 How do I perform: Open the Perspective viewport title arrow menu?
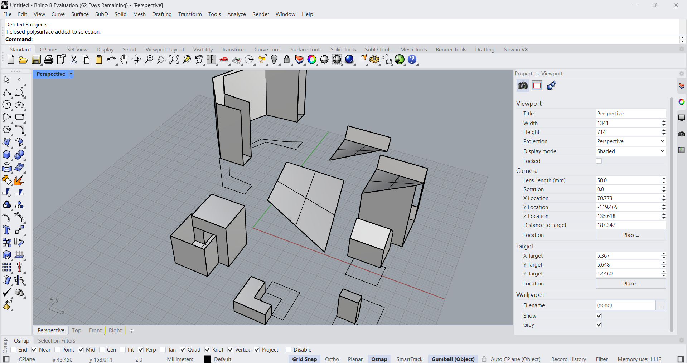(71, 74)
